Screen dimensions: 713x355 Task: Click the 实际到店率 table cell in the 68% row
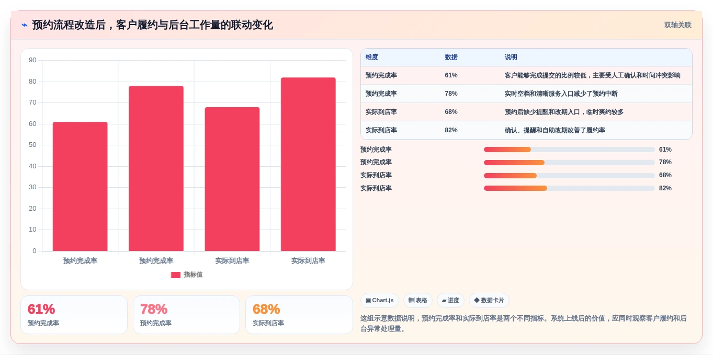tap(381, 112)
